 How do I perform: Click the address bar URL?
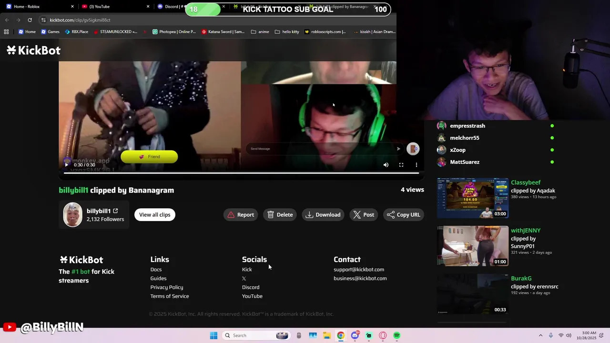pos(80,20)
